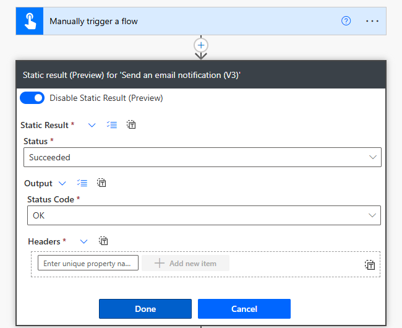Click the checklist icon beside Static Result
Image resolution: width=402 pixels, height=328 pixels.
click(x=112, y=125)
